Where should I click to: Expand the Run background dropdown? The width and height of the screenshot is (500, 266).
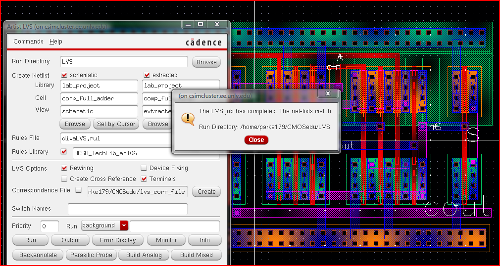click(124, 226)
